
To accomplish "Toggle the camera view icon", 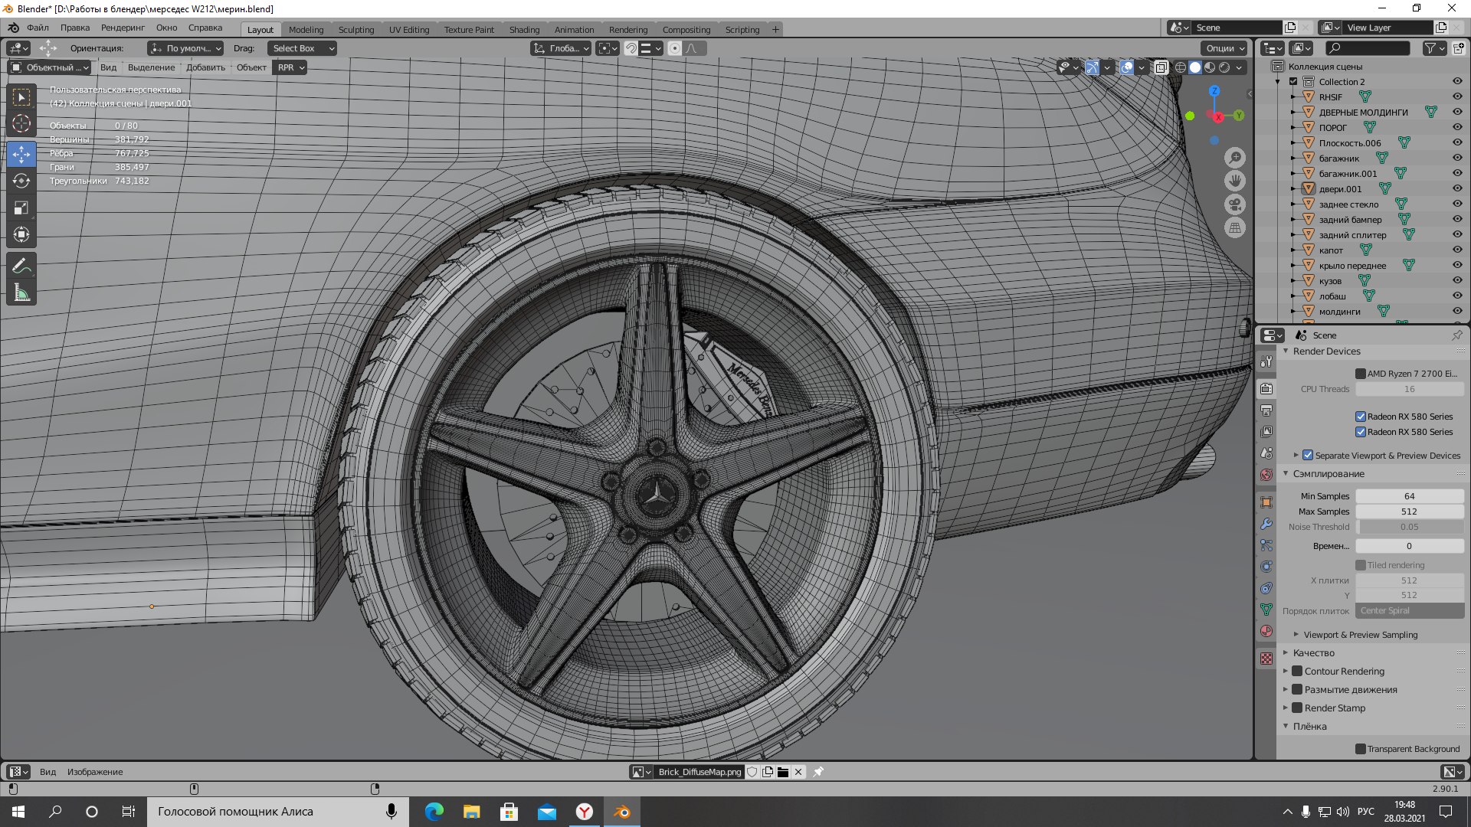I will pyautogui.click(x=1234, y=204).
